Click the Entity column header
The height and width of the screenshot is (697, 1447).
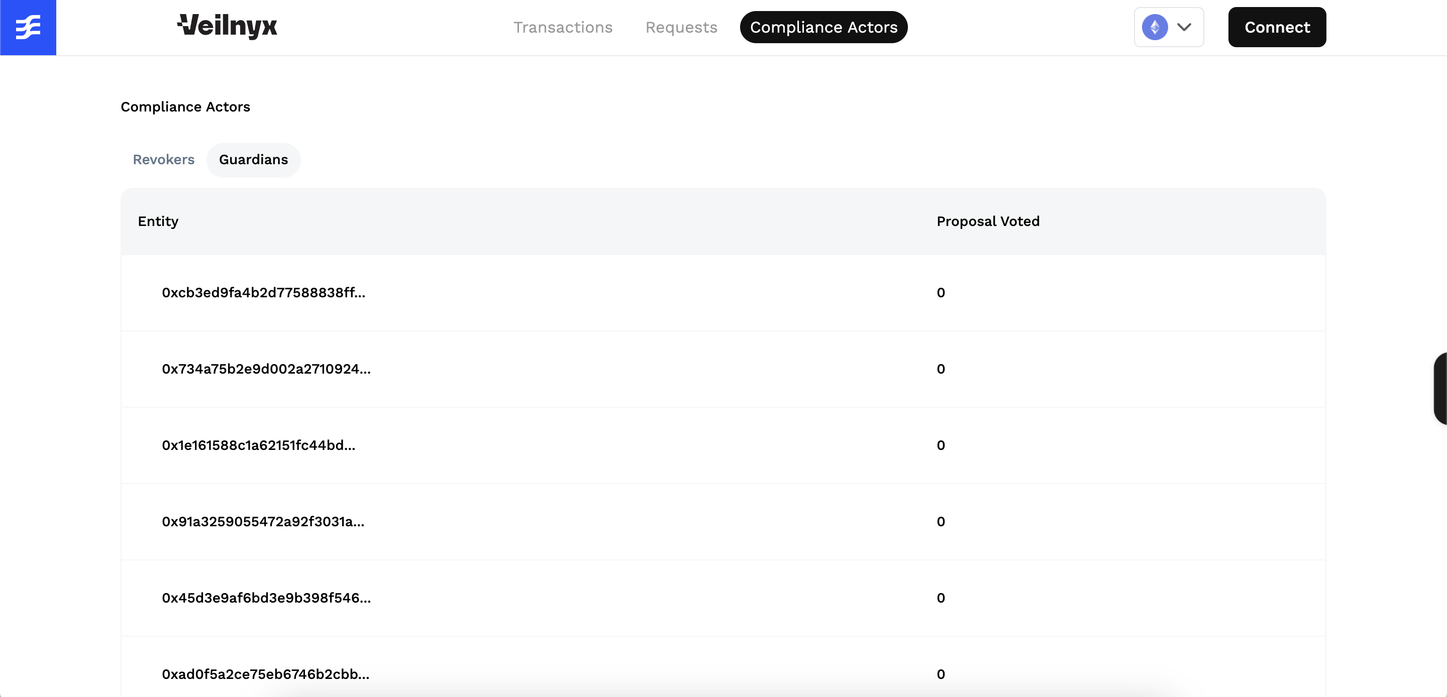click(x=158, y=221)
